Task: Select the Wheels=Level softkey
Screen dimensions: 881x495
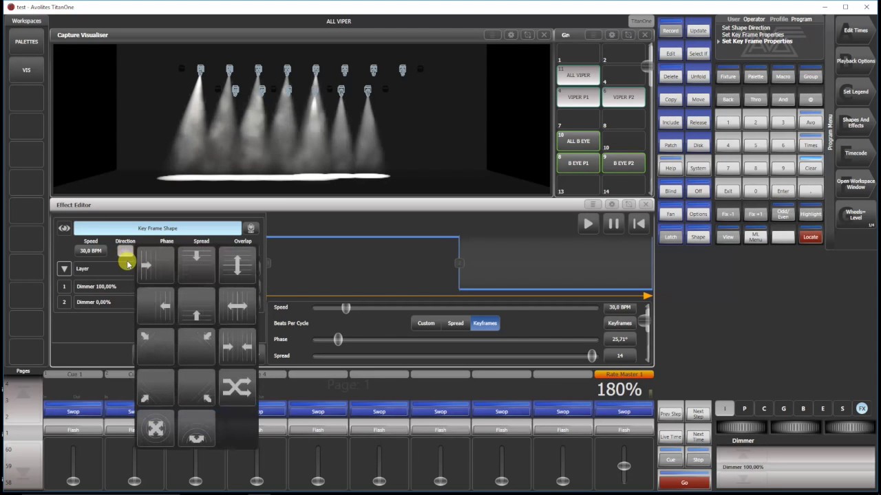Action: pos(856,215)
